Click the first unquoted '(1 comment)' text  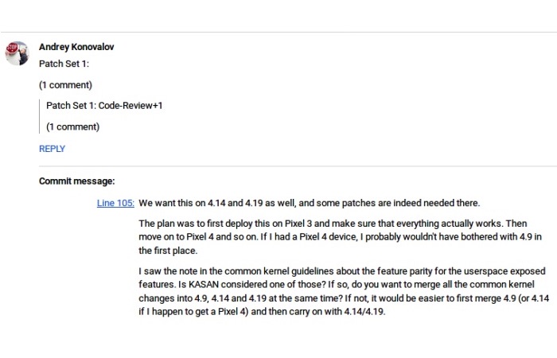click(65, 85)
